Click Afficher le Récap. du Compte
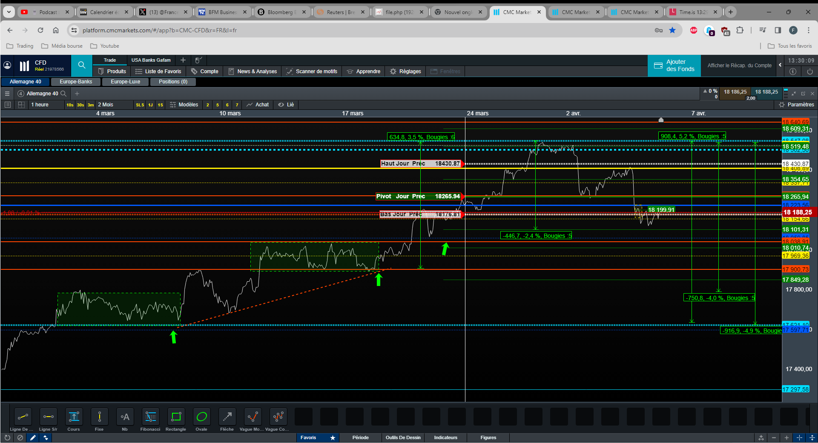 (739, 66)
